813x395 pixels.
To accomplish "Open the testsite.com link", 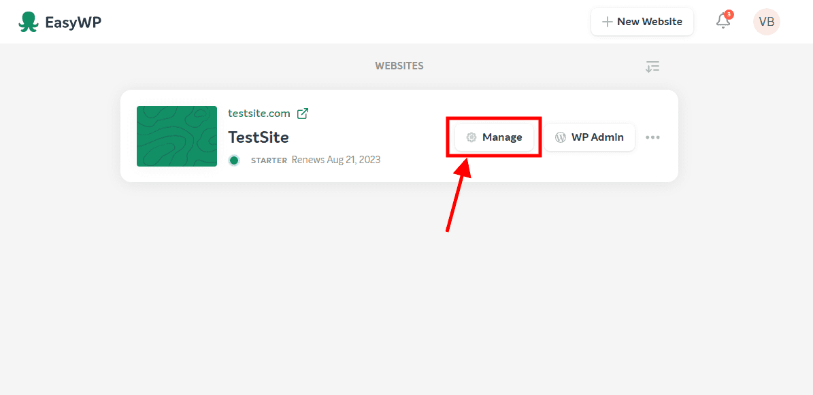I will [259, 113].
